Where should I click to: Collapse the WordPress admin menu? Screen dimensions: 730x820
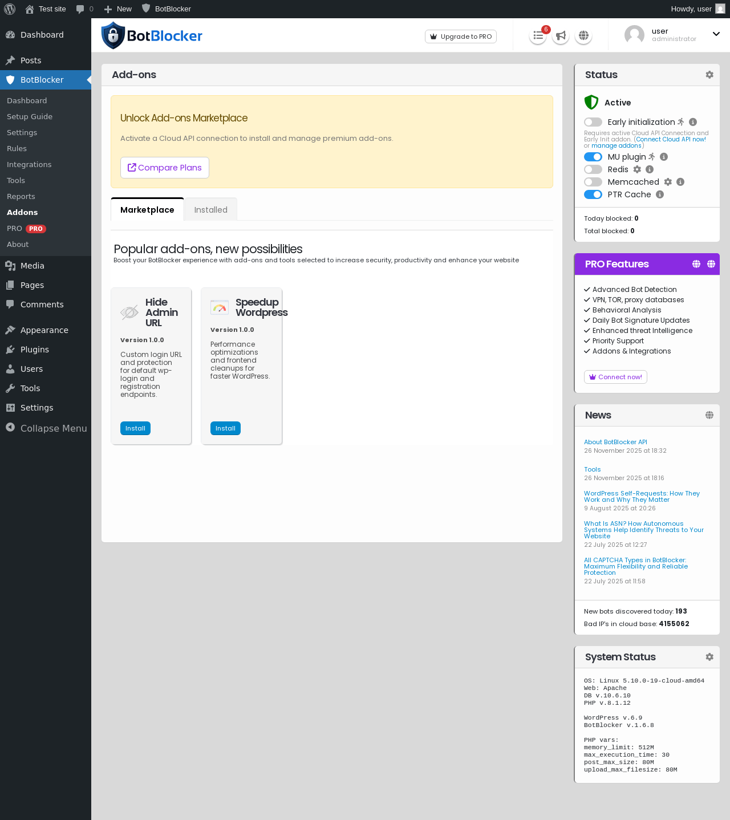(x=46, y=428)
